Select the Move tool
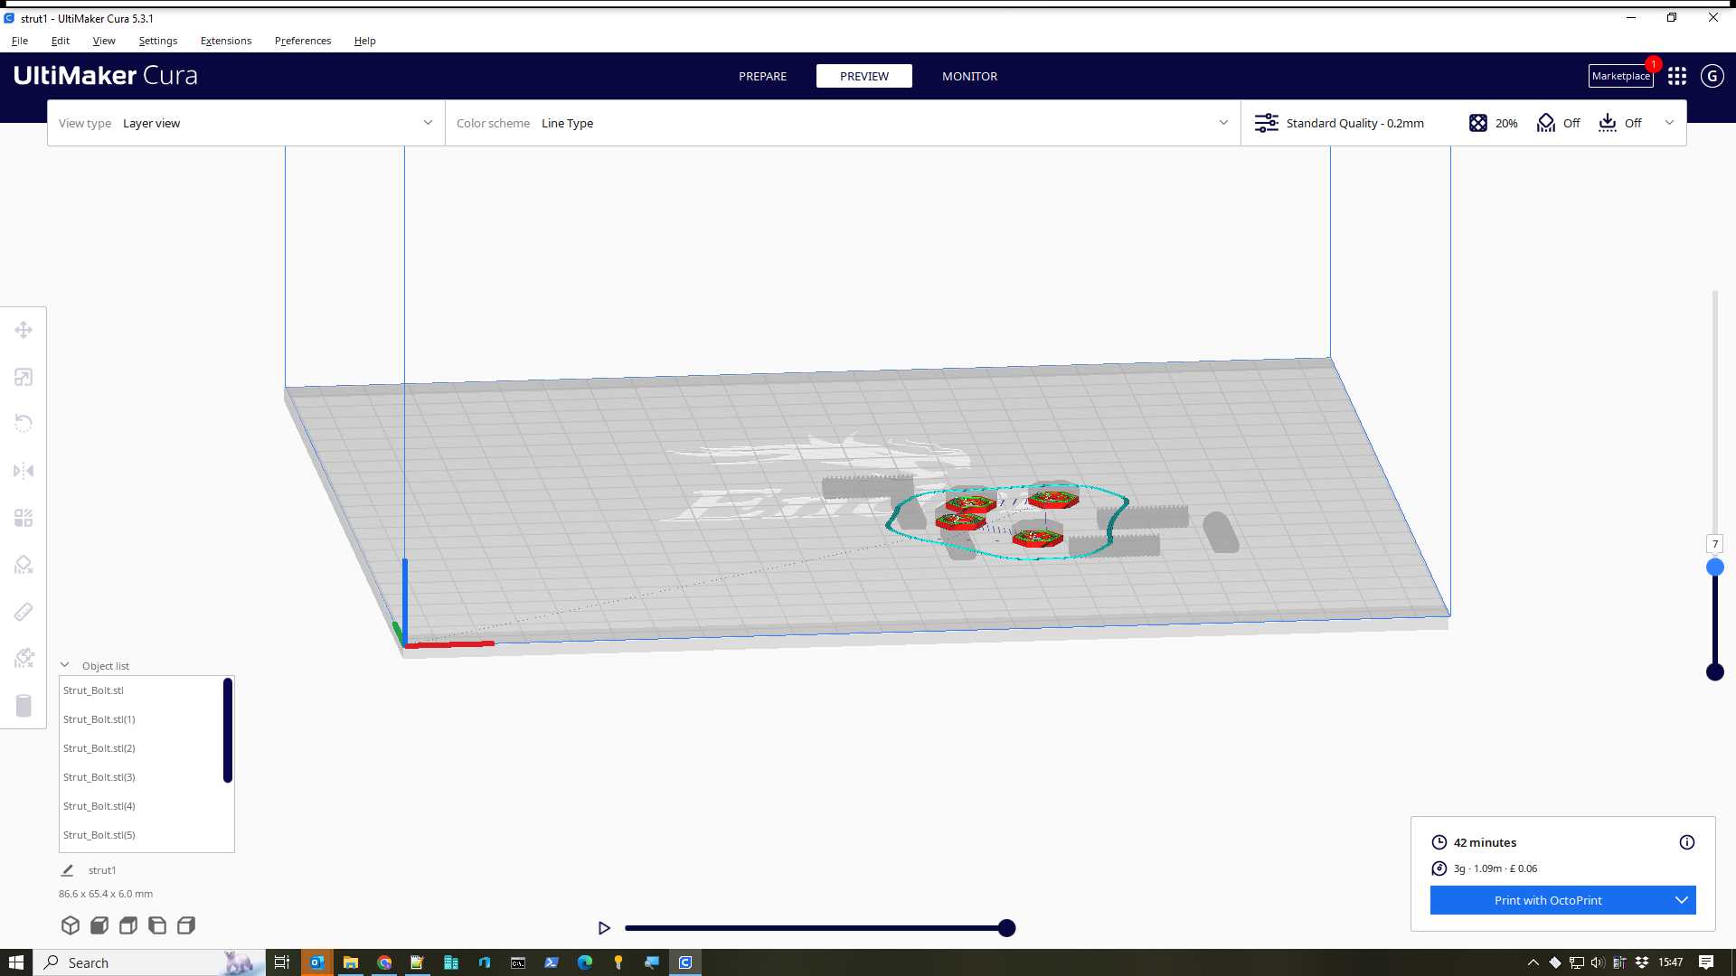This screenshot has width=1736, height=976. click(23, 330)
